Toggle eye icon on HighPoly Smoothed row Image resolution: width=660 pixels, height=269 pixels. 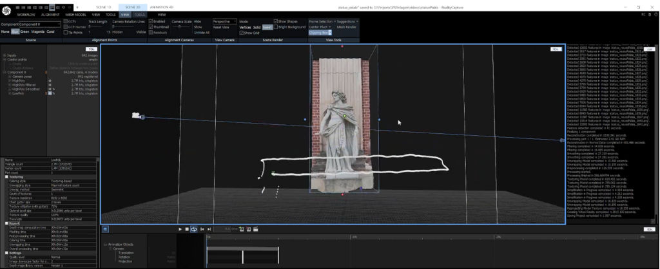[50, 89]
